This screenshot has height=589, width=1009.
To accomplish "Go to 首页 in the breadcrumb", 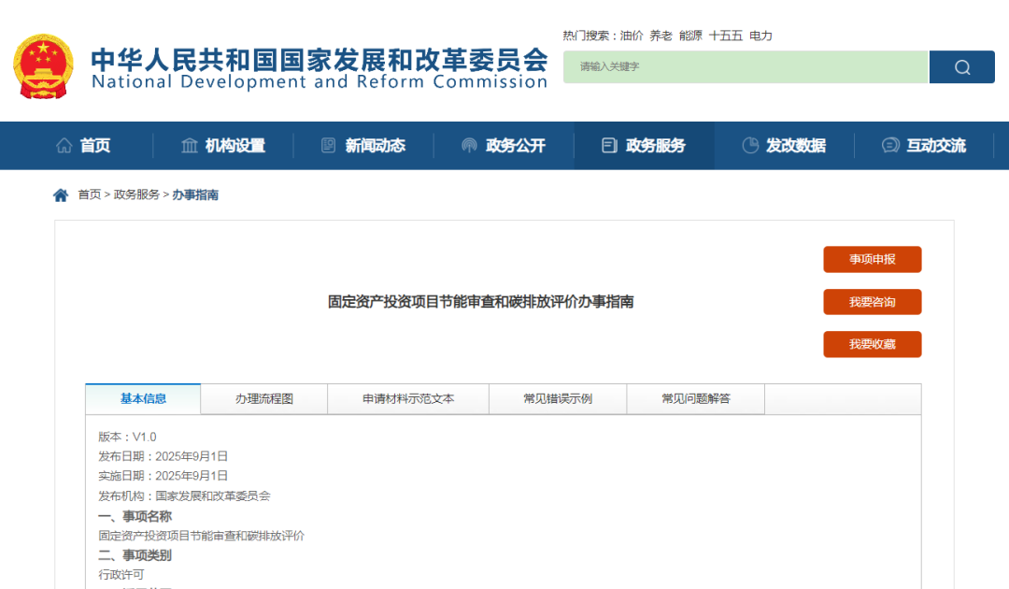I will [90, 194].
